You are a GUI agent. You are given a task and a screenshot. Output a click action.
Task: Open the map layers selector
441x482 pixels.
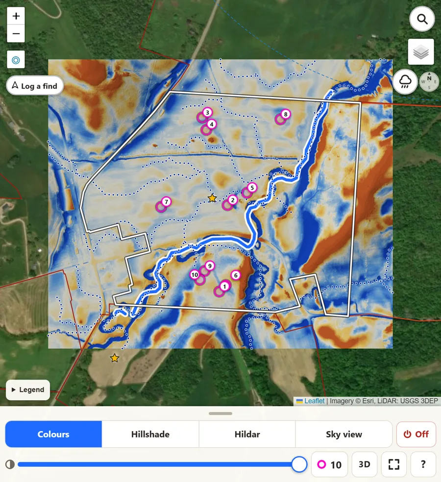(x=421, y=51)
